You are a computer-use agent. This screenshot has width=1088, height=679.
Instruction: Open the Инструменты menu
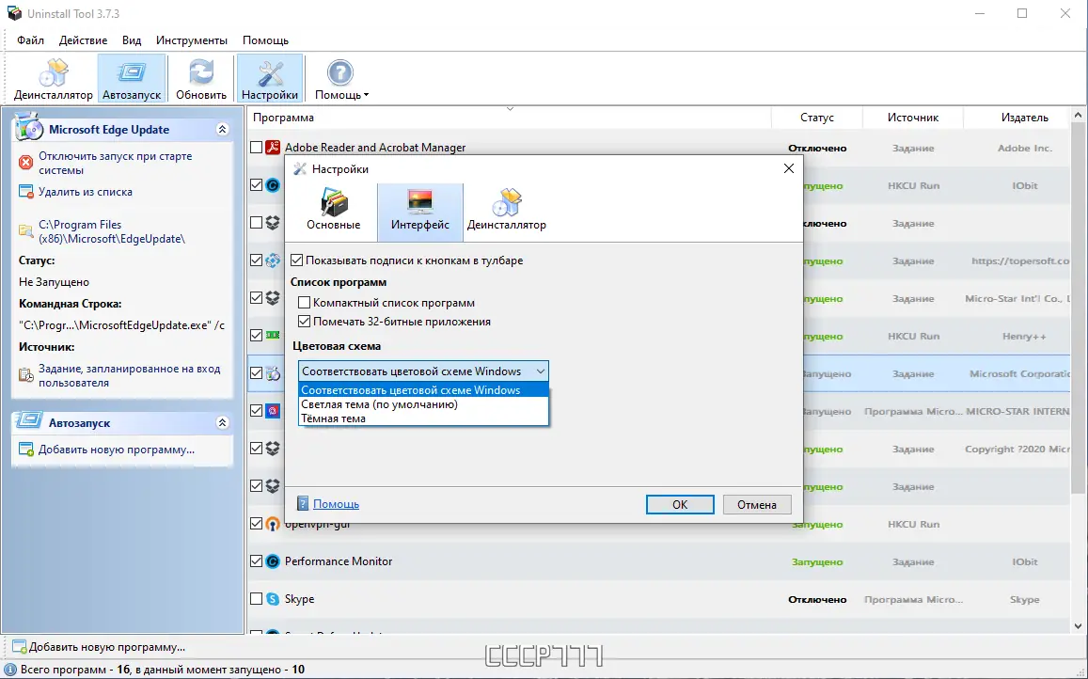(192, 40)
